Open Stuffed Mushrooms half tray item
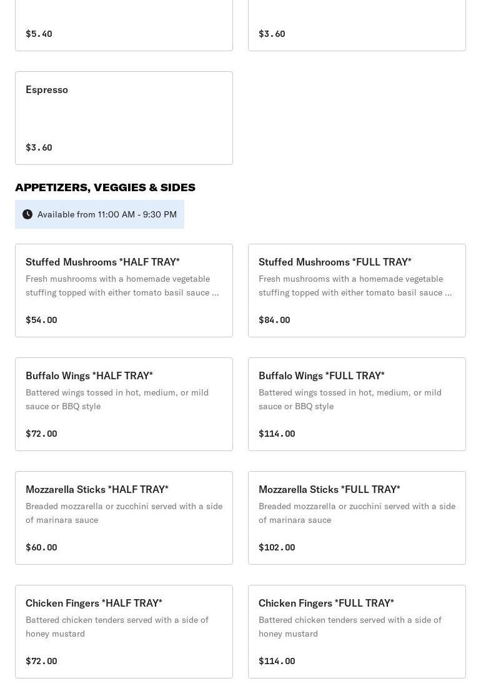Screen dimensions: 481x686 tap(124, 291)
